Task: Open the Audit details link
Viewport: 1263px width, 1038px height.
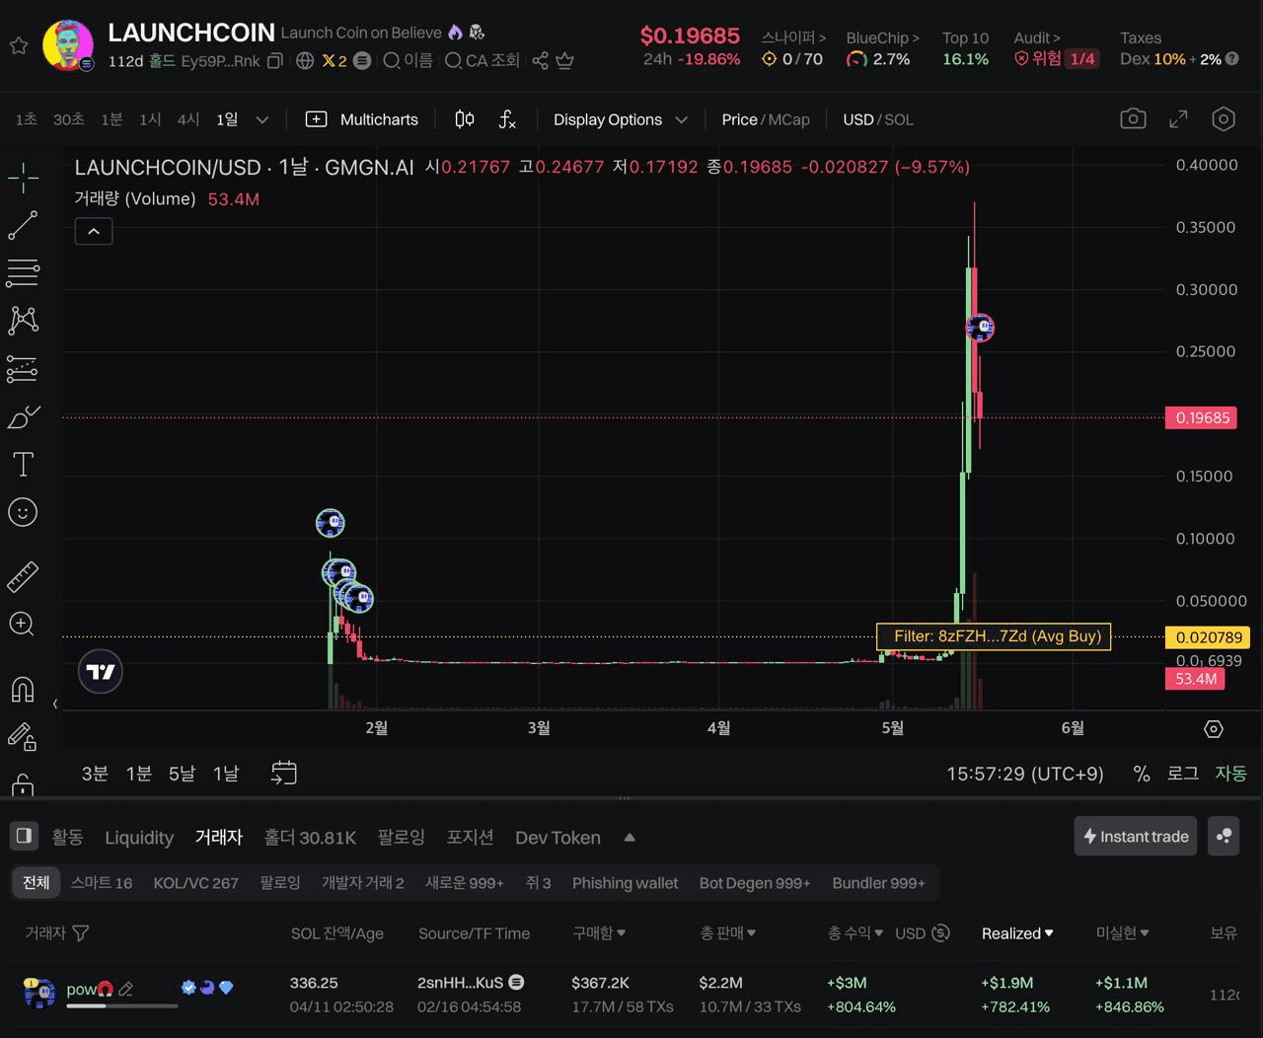Action: tap(1037, 37)
